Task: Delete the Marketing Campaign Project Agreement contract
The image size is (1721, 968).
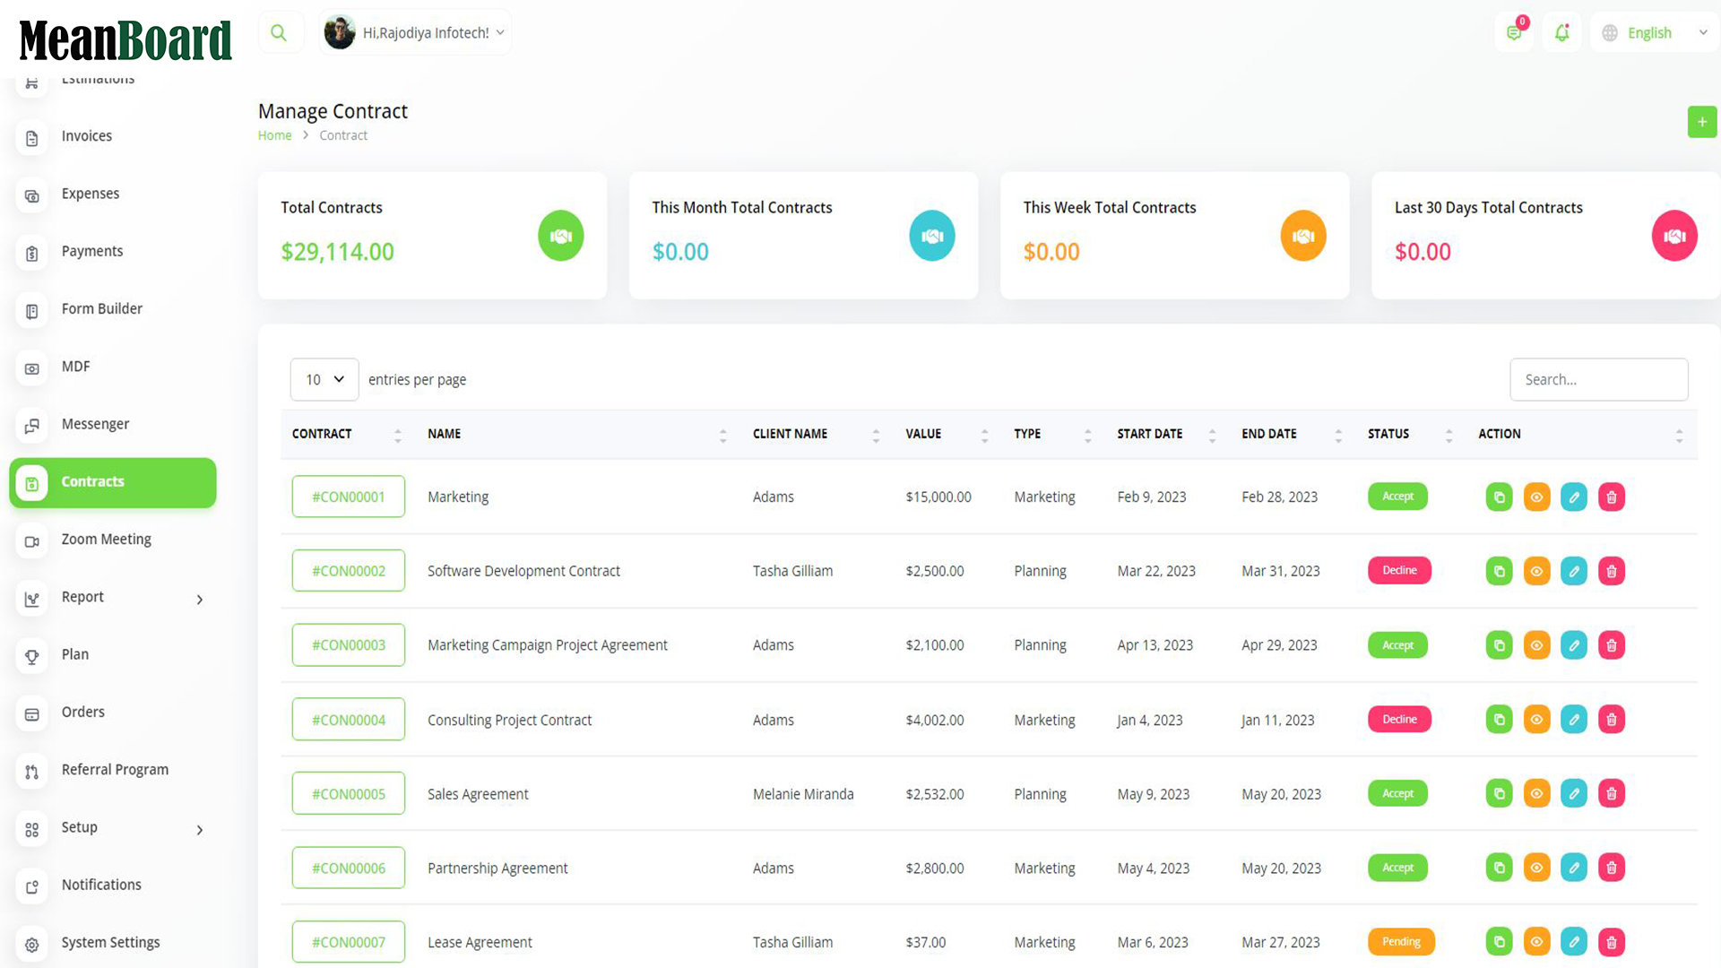Action: [1612, 645]
